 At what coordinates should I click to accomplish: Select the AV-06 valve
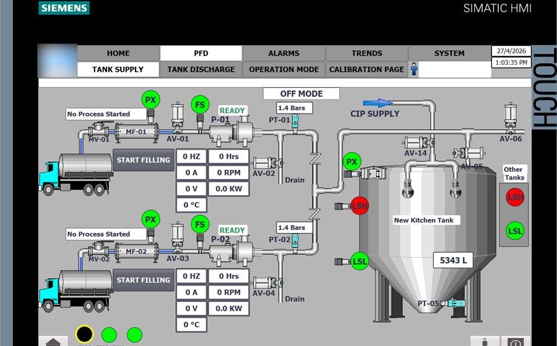pyautogui.click(x=511, y=119)
